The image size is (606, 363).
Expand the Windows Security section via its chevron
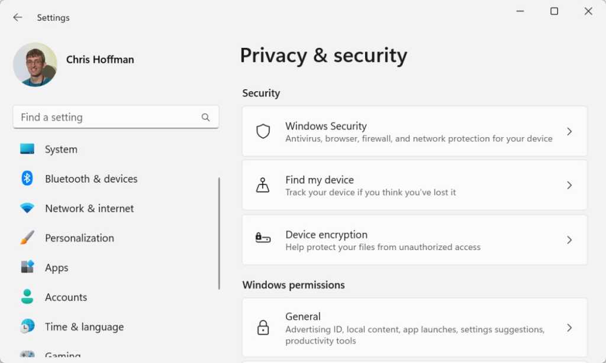569,131
